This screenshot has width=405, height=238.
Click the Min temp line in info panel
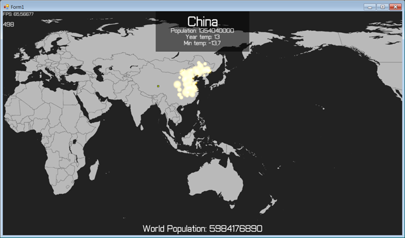click(202, 43)
